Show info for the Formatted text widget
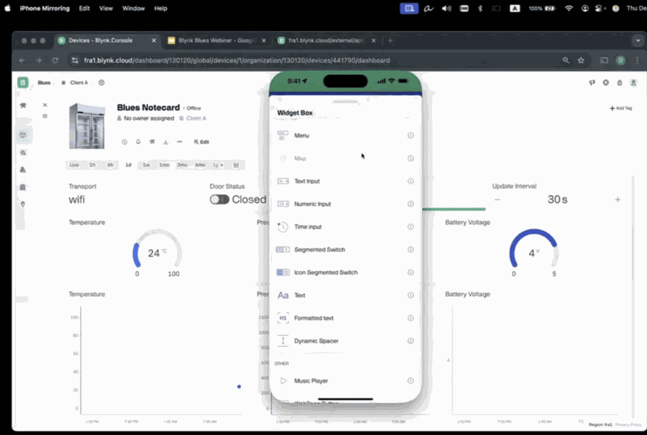This screenshot has height=435, width=647. (410, 318)
